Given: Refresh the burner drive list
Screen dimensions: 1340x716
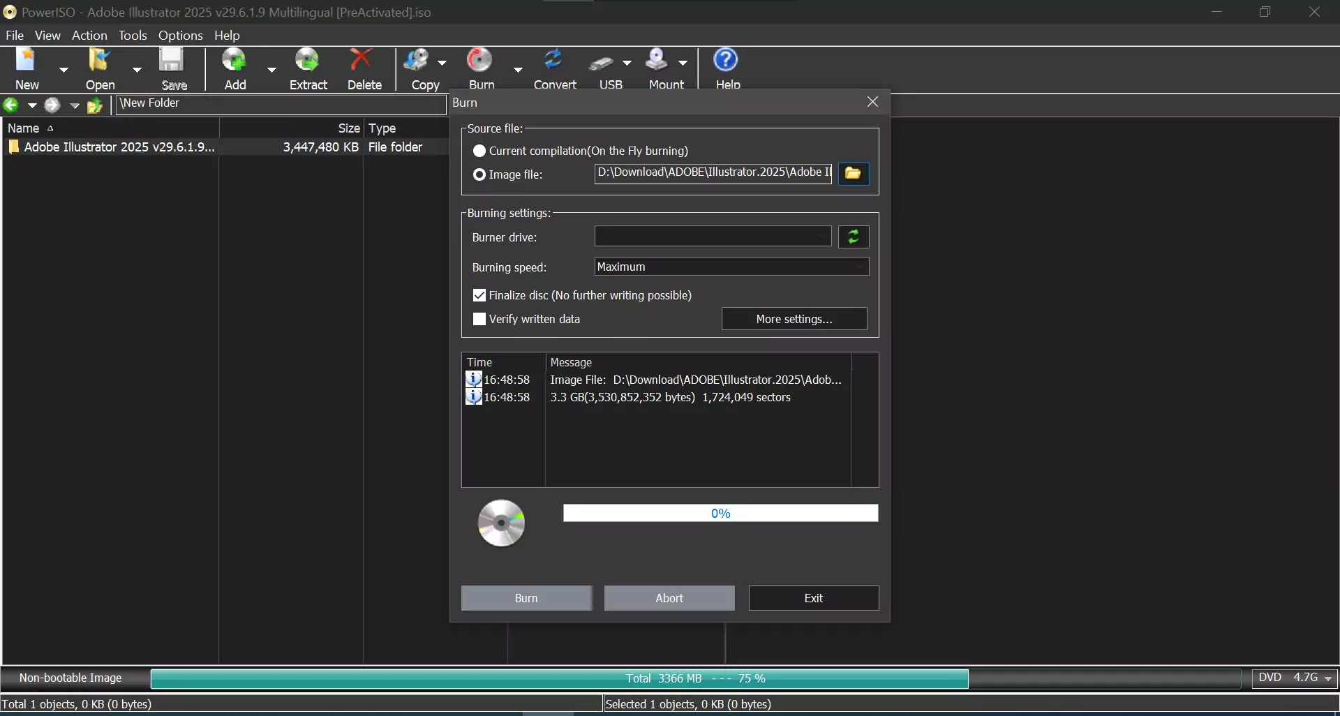Looking at the screenshot, I should [853, 237].
